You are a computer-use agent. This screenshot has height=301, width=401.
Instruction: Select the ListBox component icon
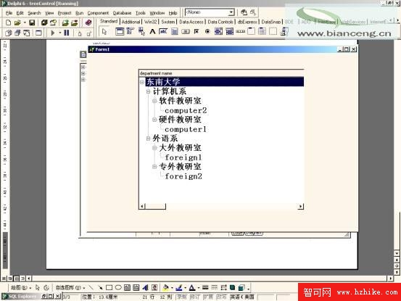click(x=218, y=31)
